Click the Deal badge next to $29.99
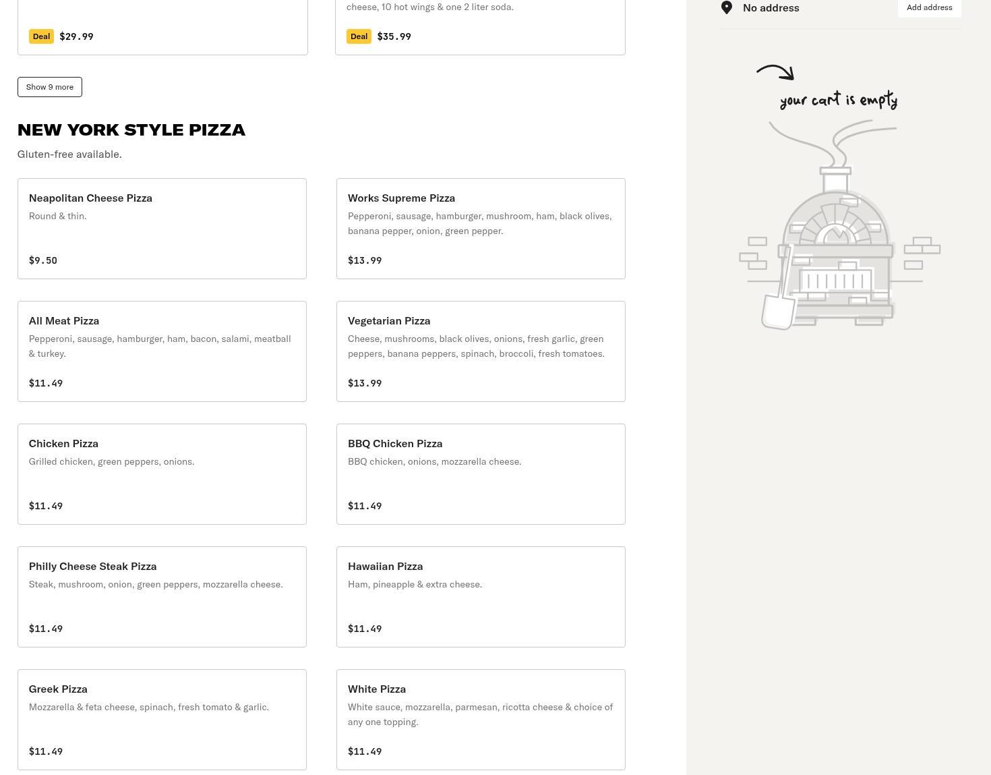Image resolution: width=991 pixels, height=775 pixels. (x=41, y=36)
